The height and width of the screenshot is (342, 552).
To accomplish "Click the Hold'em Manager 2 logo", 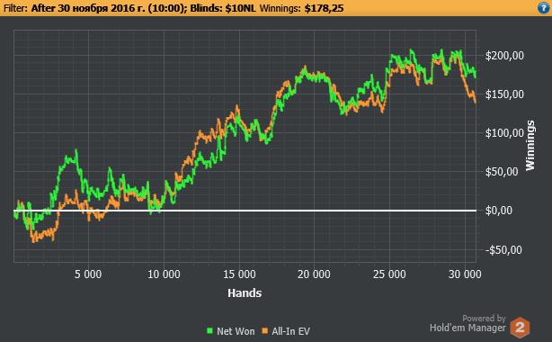I will click(520, 328).
